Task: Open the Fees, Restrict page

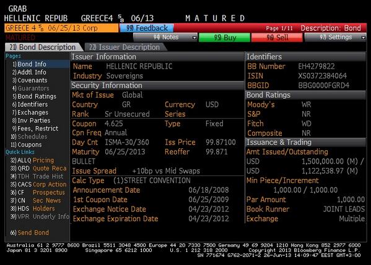Action: click(x=35, y=128)
